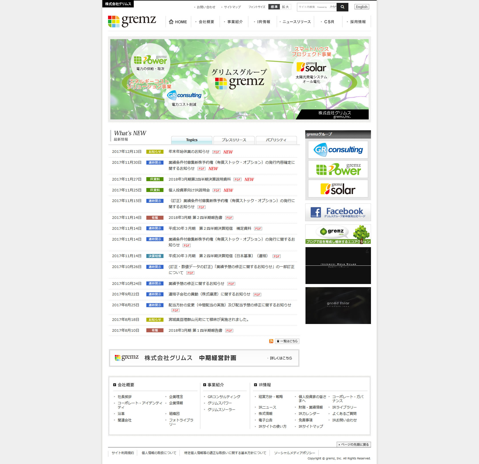This screenshot has height=464, width=479.
Task: Open PDF icon for 個人投資家向けIR説明会
Action: (217, 190)
